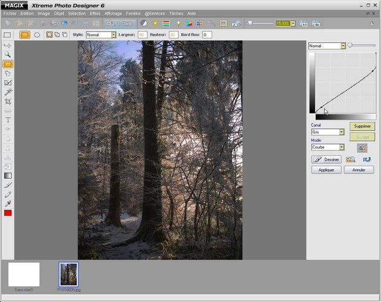This screenshot has height=302, width=381.
Task: Select the Zoom magnifier tool
Action: point(8,54)
